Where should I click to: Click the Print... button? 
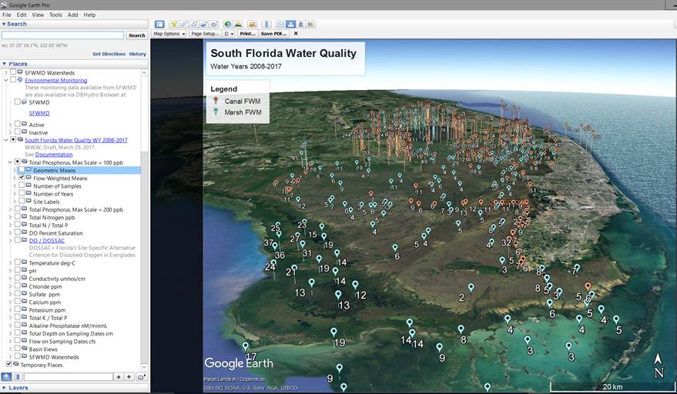(x=248, y=33)
